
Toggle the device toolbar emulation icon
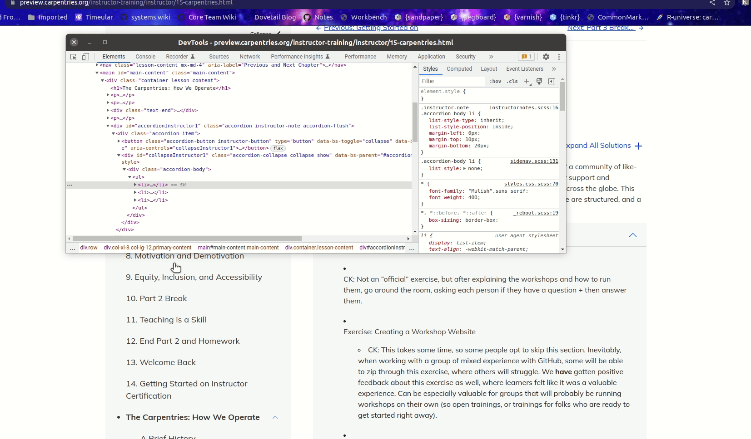click(85, 57)
